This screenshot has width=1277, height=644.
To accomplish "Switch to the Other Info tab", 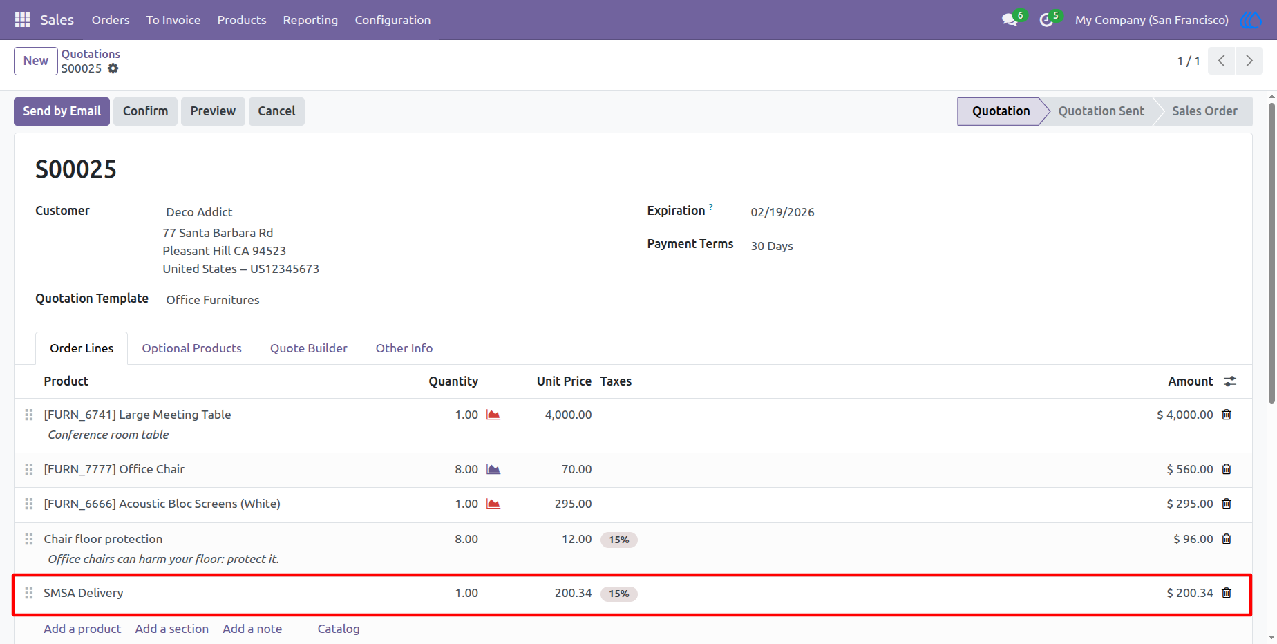I will pos(404,348).
